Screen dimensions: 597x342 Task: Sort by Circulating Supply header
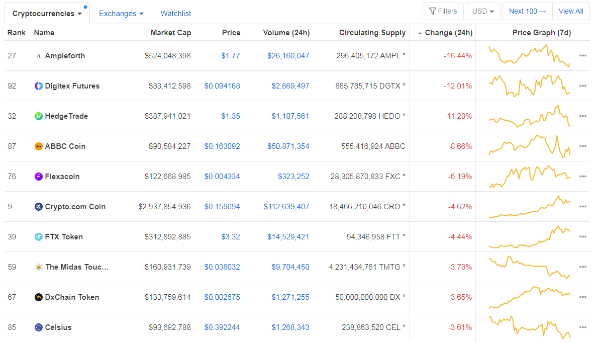(x=372, y=33)
